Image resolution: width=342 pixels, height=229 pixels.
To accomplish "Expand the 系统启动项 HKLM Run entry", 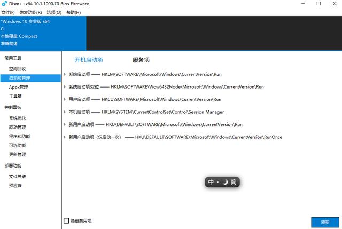I will 65,74.
